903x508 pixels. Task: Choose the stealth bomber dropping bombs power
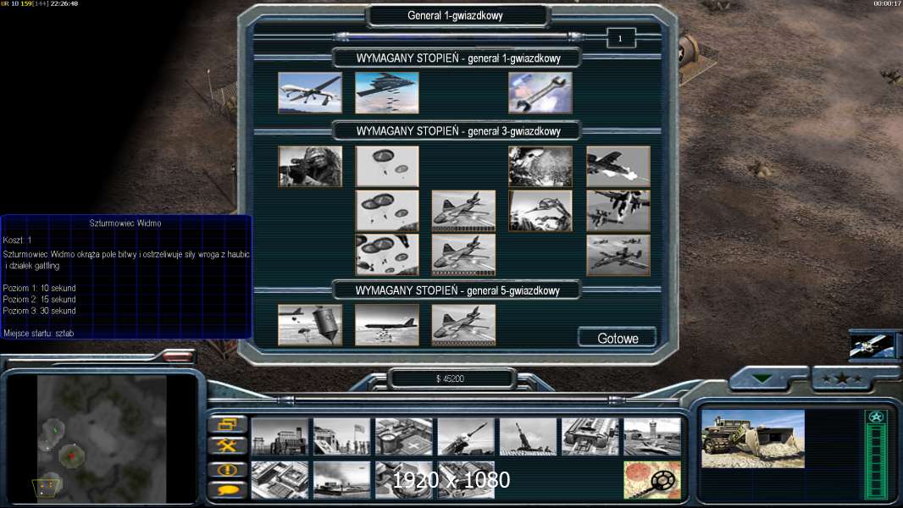point(387,92)
